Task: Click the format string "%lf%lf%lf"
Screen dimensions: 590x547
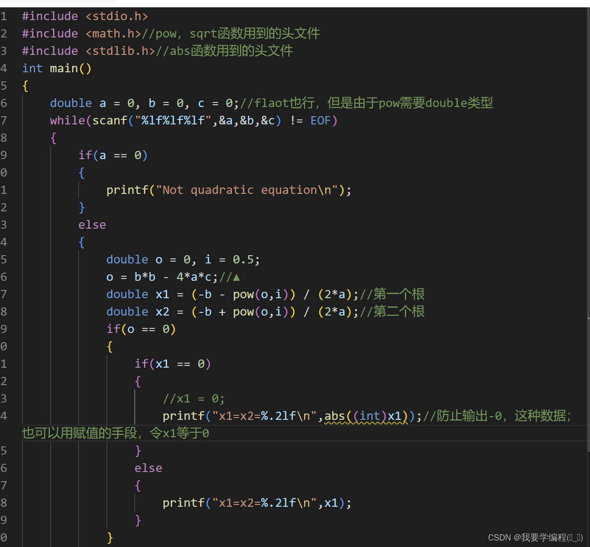Action: 173,121
